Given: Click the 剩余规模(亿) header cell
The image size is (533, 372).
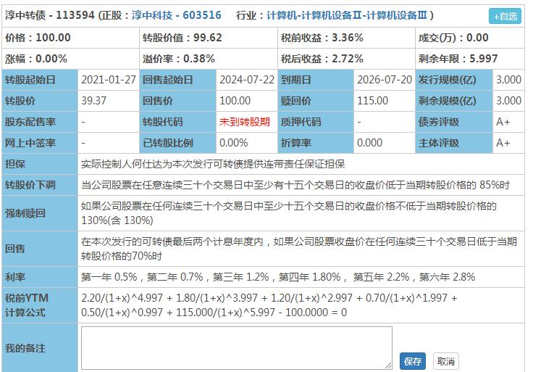Looking at the screenshot, I should click(454, 101).
